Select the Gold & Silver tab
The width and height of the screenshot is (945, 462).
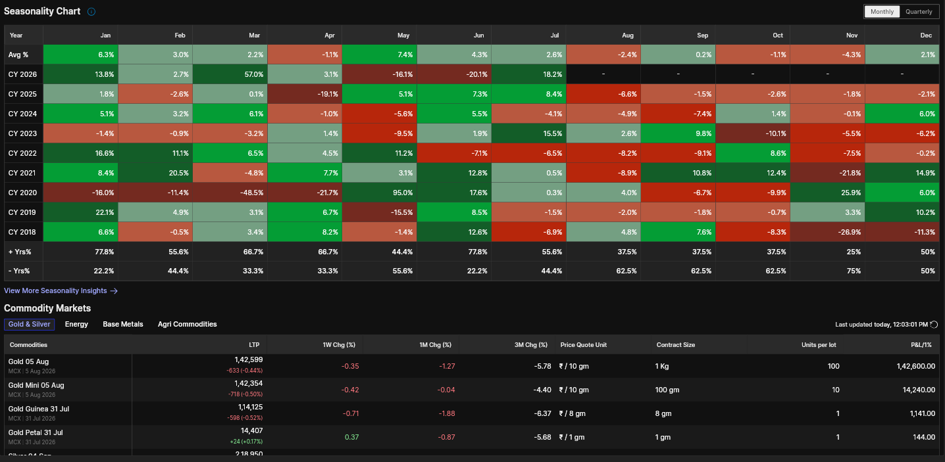tap(29, 324)
